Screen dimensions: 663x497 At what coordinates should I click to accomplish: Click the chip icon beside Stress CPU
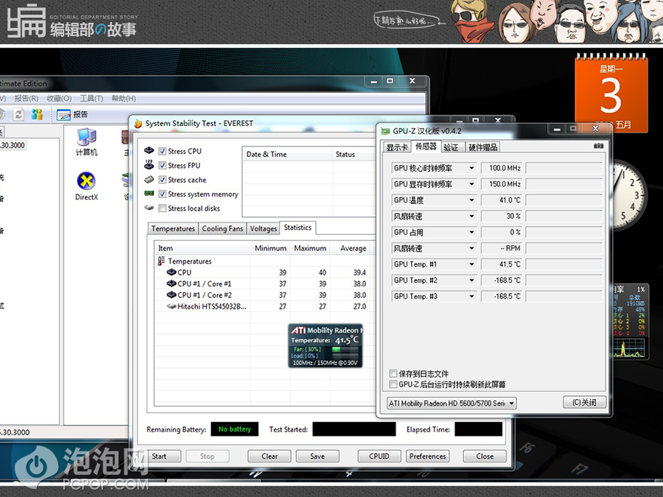pyautogui.click(x=149, y=150)
